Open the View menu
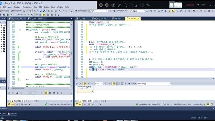 pos(10,7)
